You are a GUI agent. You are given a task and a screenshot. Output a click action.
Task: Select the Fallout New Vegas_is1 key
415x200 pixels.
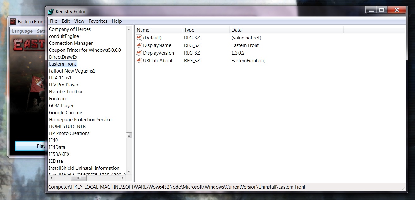[72, 71]
